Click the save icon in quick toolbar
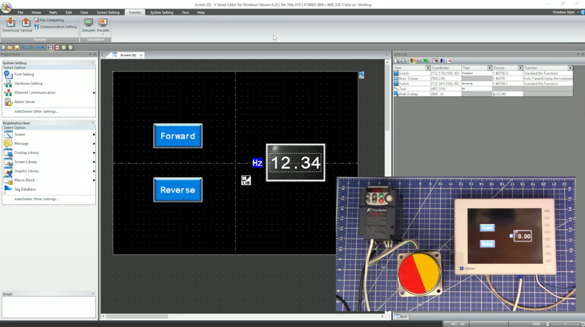The height and width of the screenshot is (327, 585). pos(17,48)
